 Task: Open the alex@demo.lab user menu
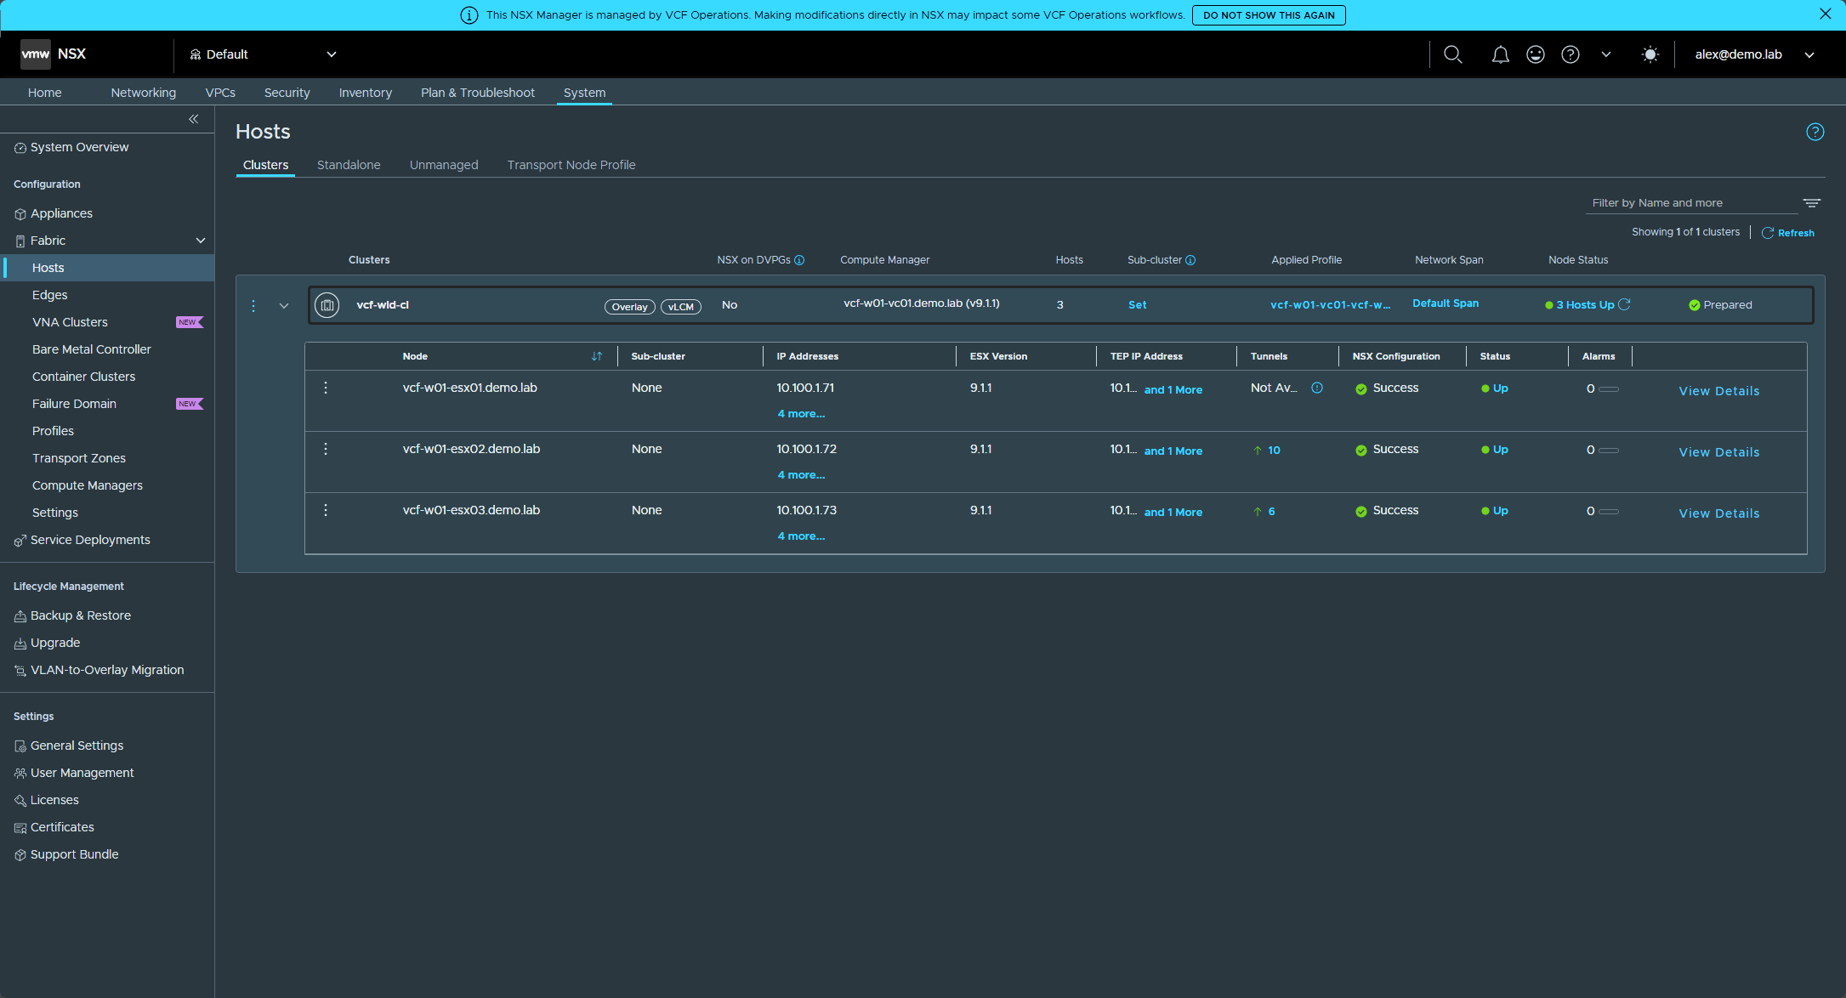(1755, 54)
